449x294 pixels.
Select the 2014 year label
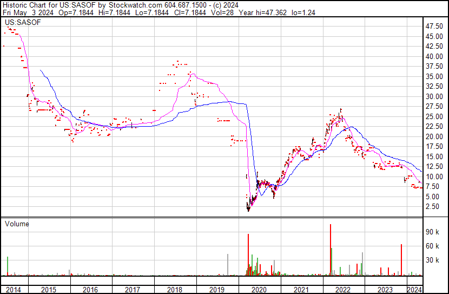pyautogui.click(x=14, y=290)
